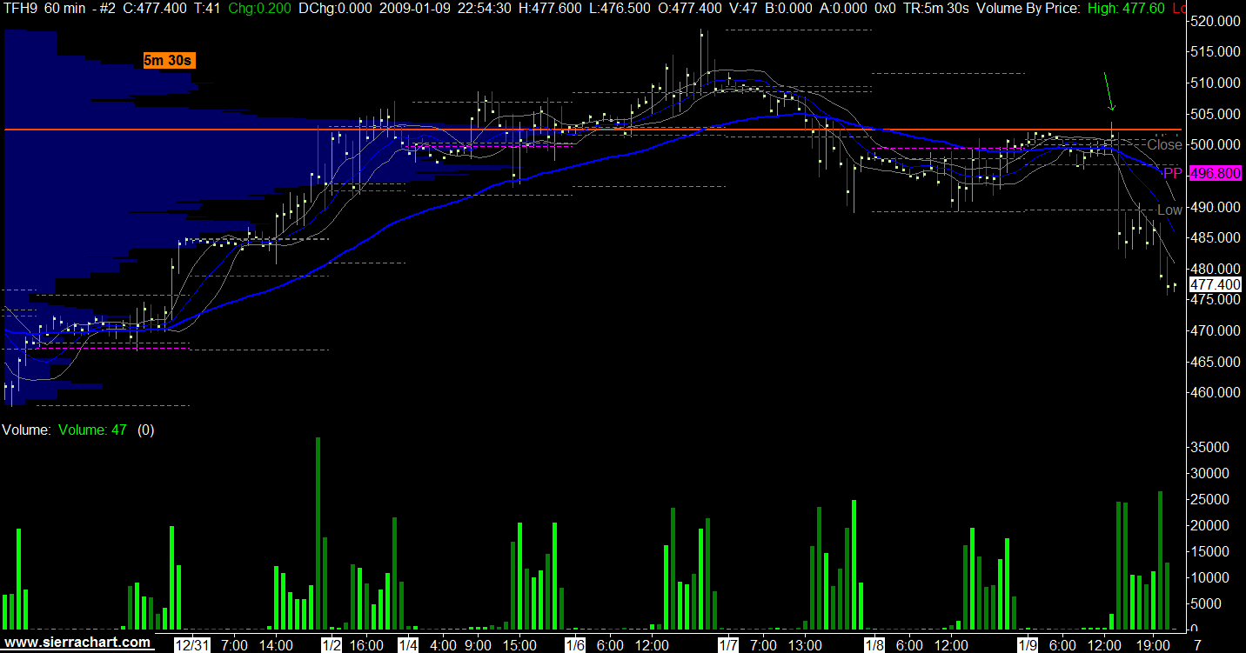This screenshot has width=1246, height=653.
Task: Click 470.000 on the price axis
Action: (1215, 330)
